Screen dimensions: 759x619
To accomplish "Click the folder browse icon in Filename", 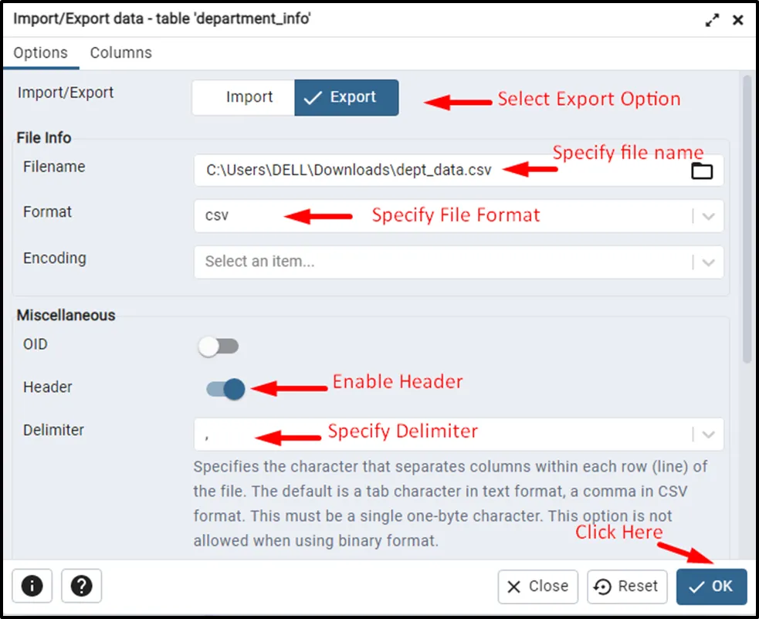I will click(x=701, y=171).
